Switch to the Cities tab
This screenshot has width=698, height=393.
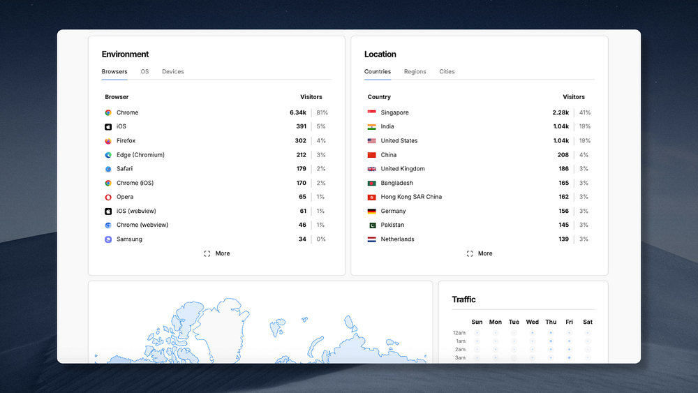pyautogui.click(x=447, y=72)
